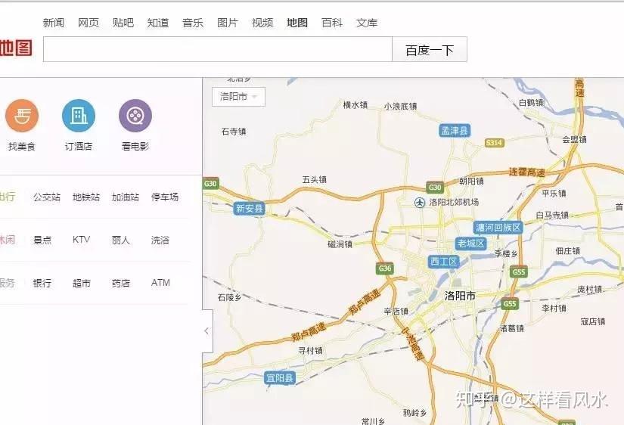Click the Baidu 地图 logo
The height and width of the screenshot is (425, 624).
tap(16, 48)
